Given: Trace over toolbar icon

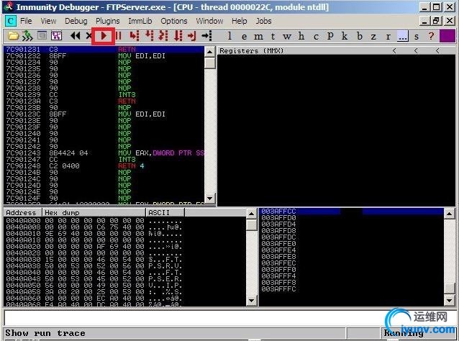Looking at the screenshot, I should 178,36.
